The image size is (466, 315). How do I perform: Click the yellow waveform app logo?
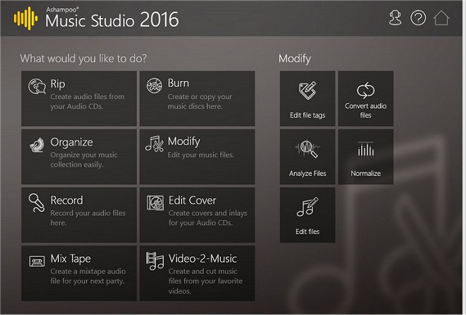(x=26, y=19)
